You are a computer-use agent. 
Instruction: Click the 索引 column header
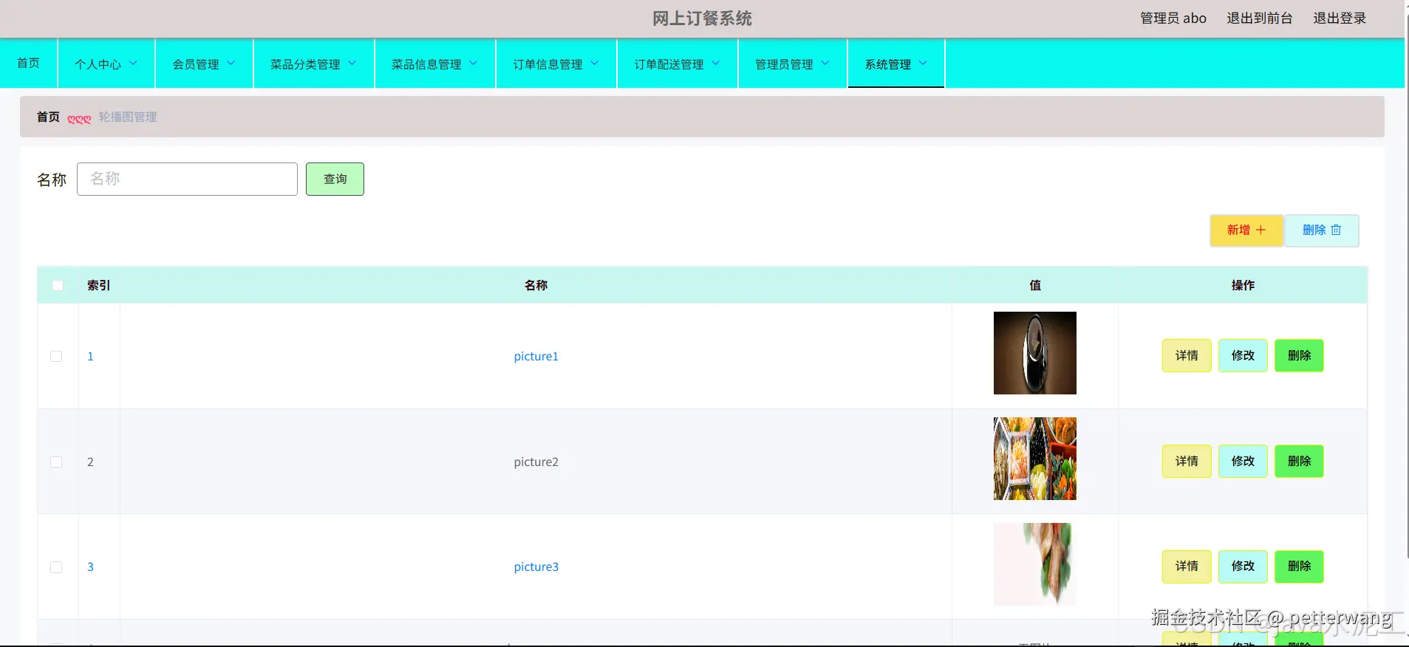coord(99,285)
